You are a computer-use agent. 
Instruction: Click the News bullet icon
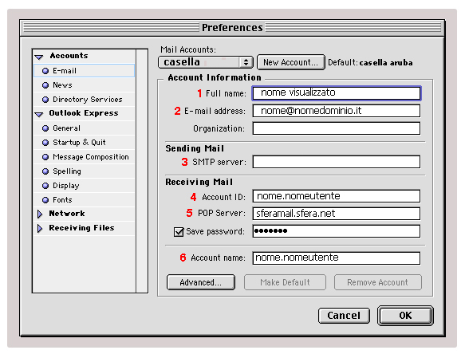pos(45,85)
